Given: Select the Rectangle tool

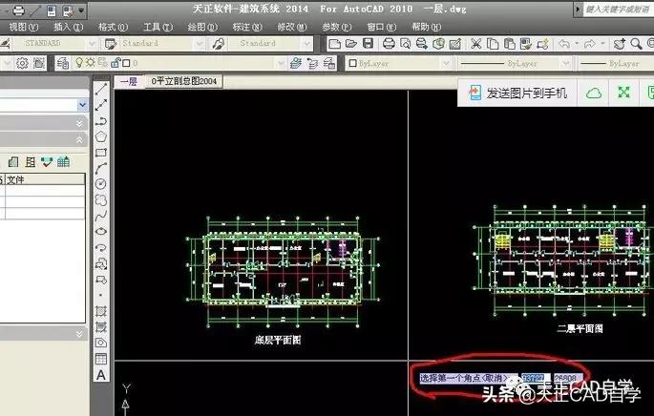Looking at the screenshot, I should (x=101, y=153).
